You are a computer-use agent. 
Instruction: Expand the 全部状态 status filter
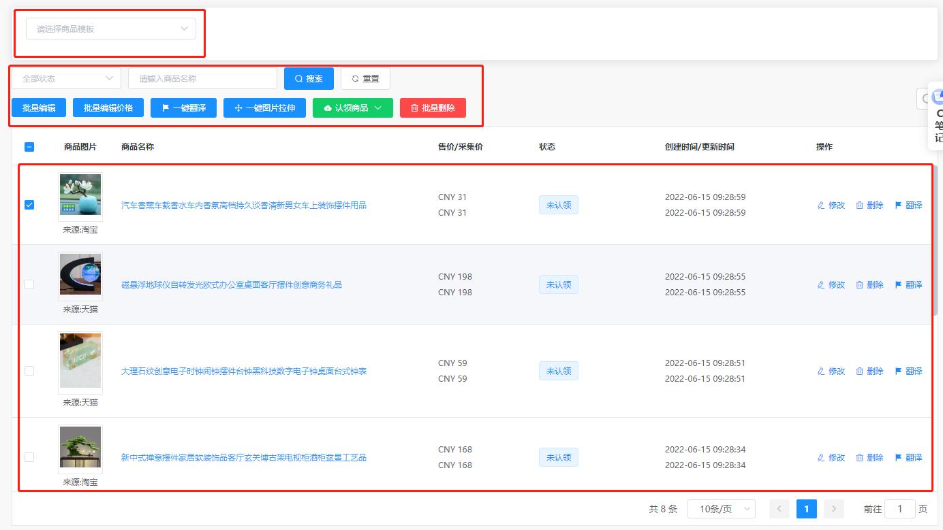coord(66,79)
